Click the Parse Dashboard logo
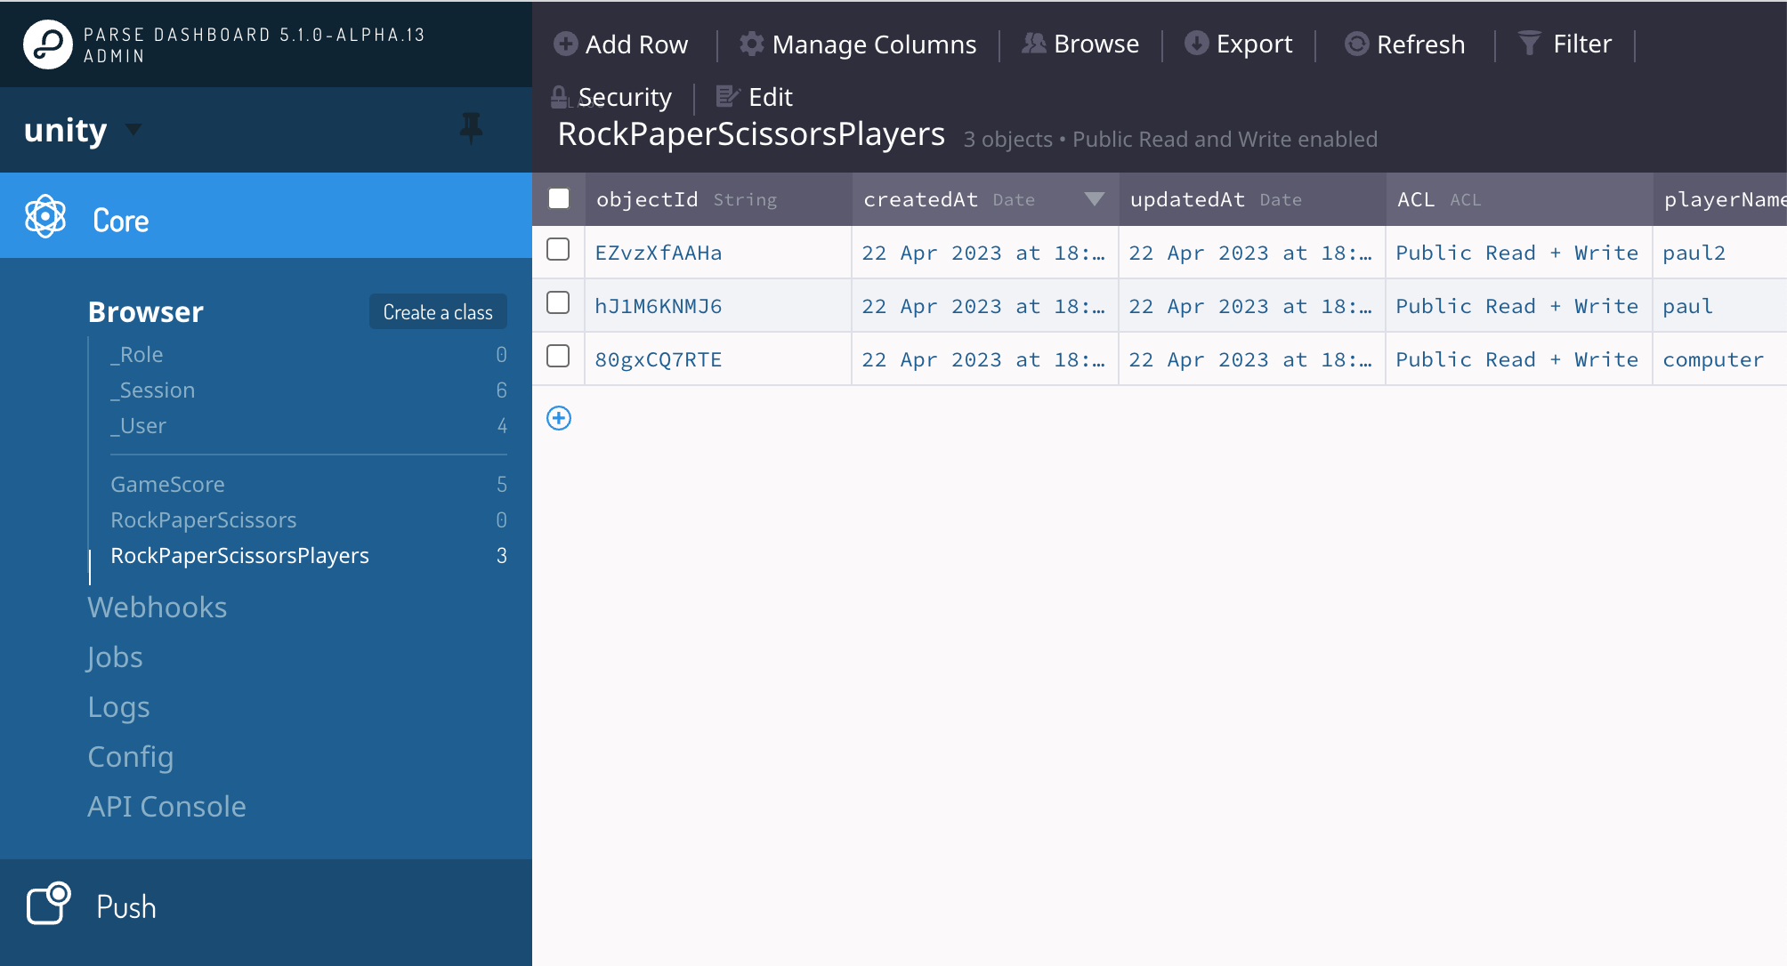 click(x=45, y=42)
